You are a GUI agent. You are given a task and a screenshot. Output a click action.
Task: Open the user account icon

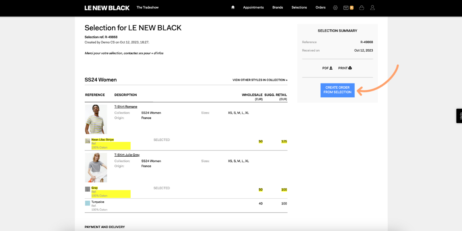coord(372,8)
